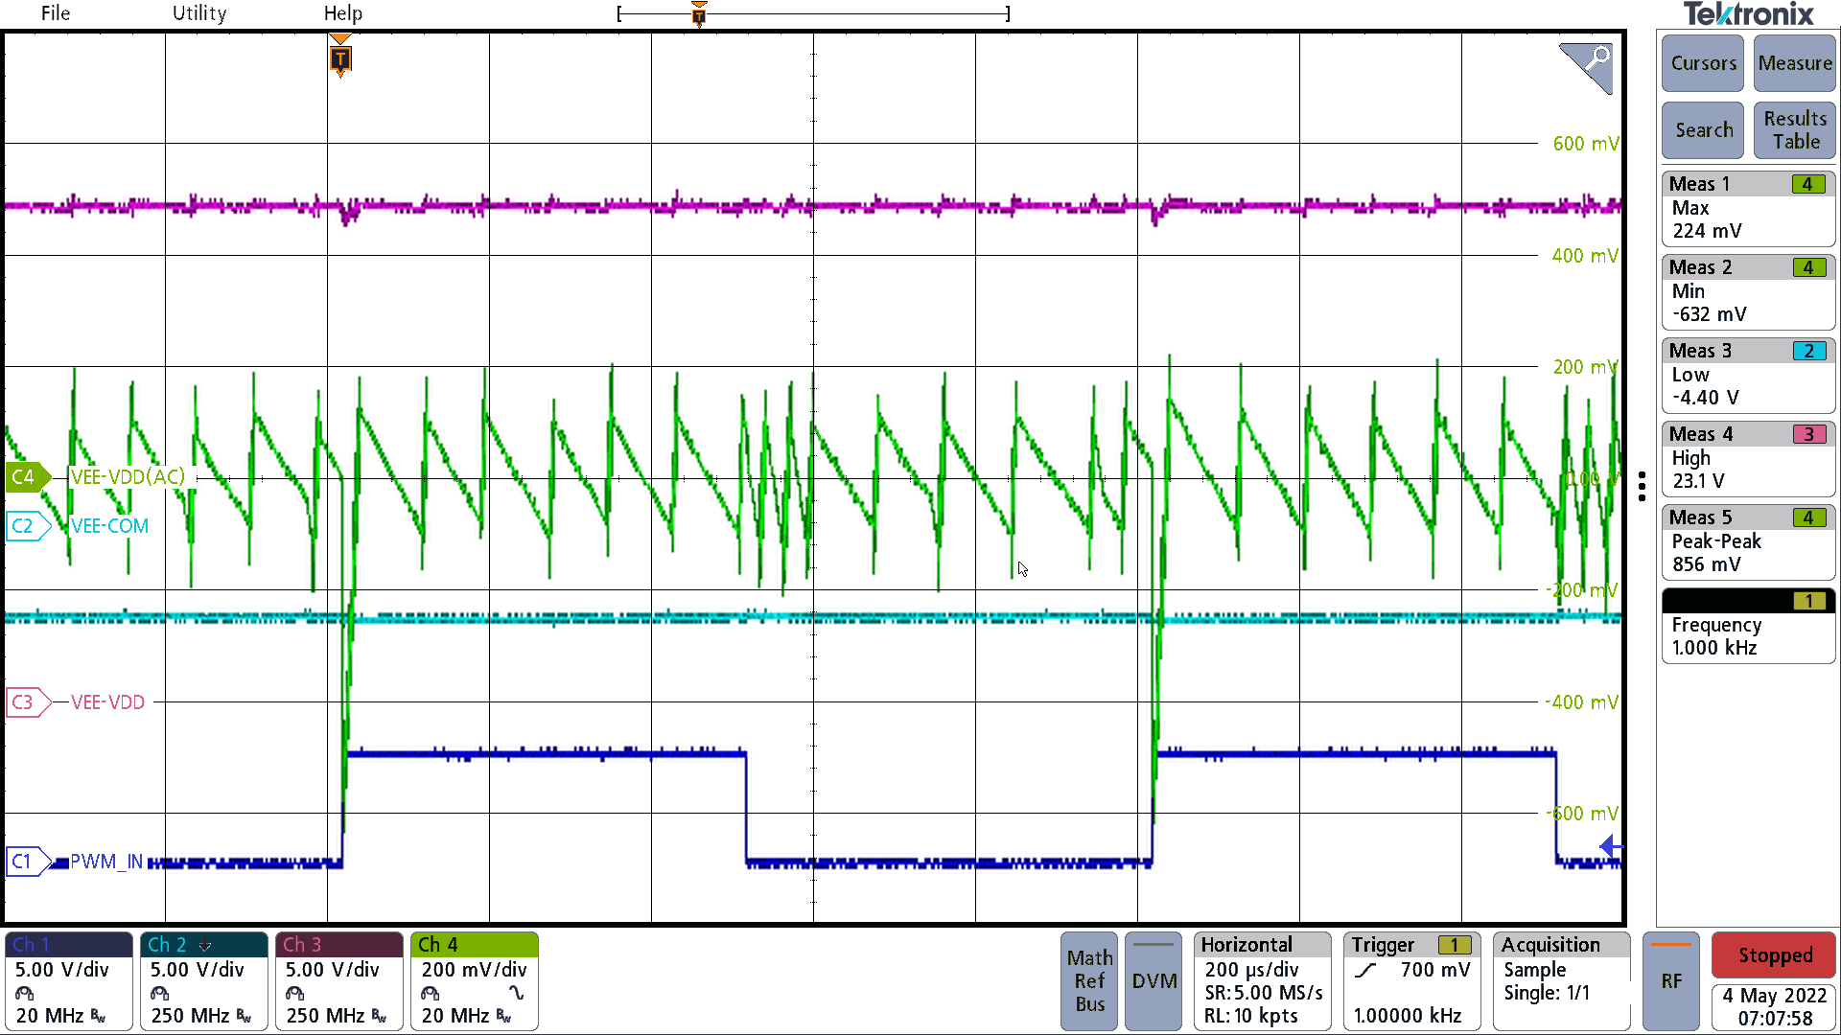Click the three-dot panel handle on the right edge
This screenshot has width=1841, height=1035.
pos(1642,486)
